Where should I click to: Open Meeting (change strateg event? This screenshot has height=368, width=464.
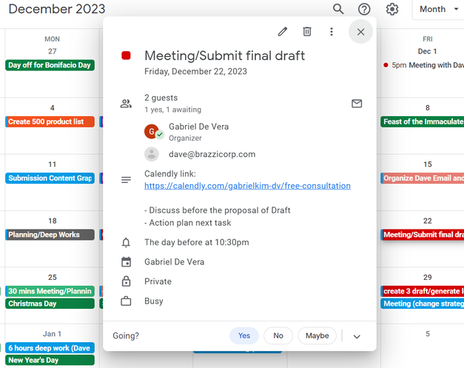click(423, 304)
